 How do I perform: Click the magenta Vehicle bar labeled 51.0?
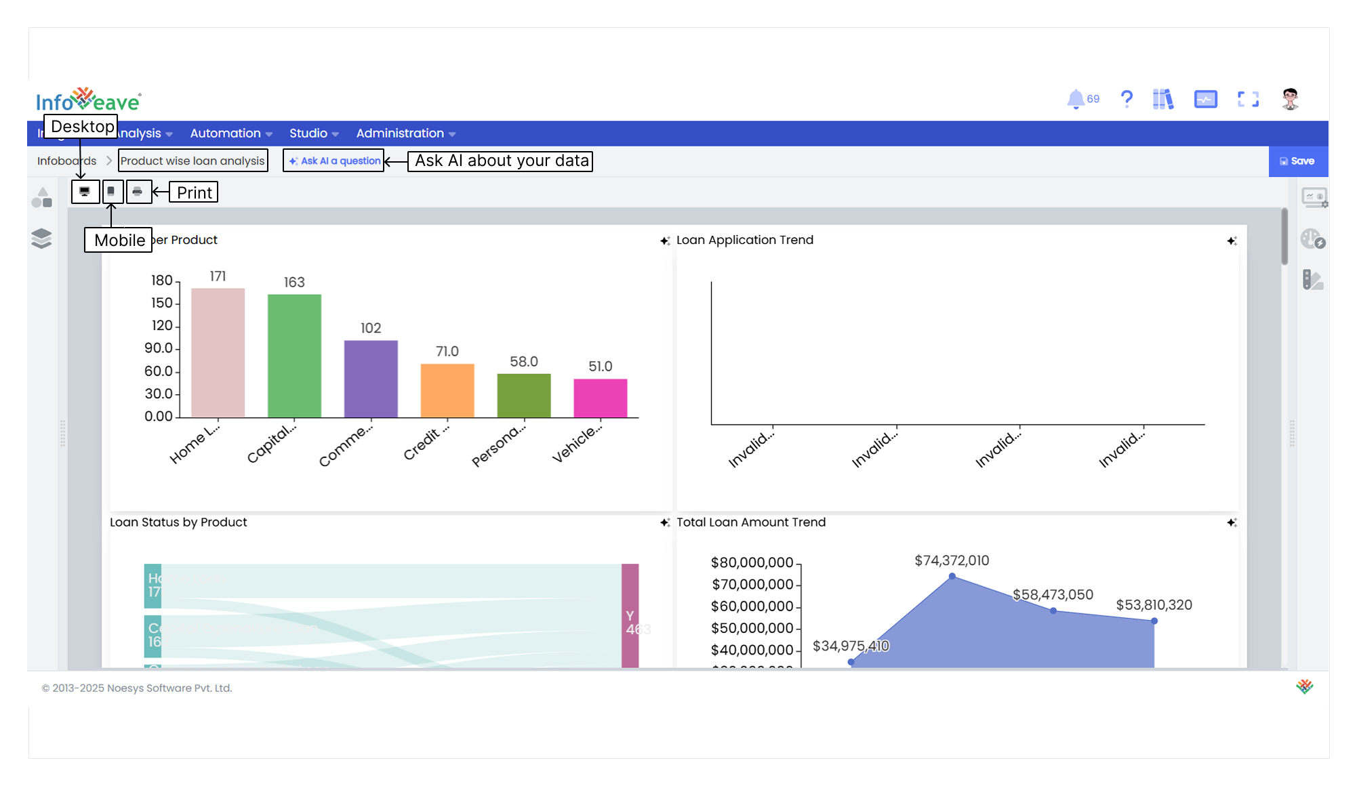pyautogui.click(x=601, y=398)
